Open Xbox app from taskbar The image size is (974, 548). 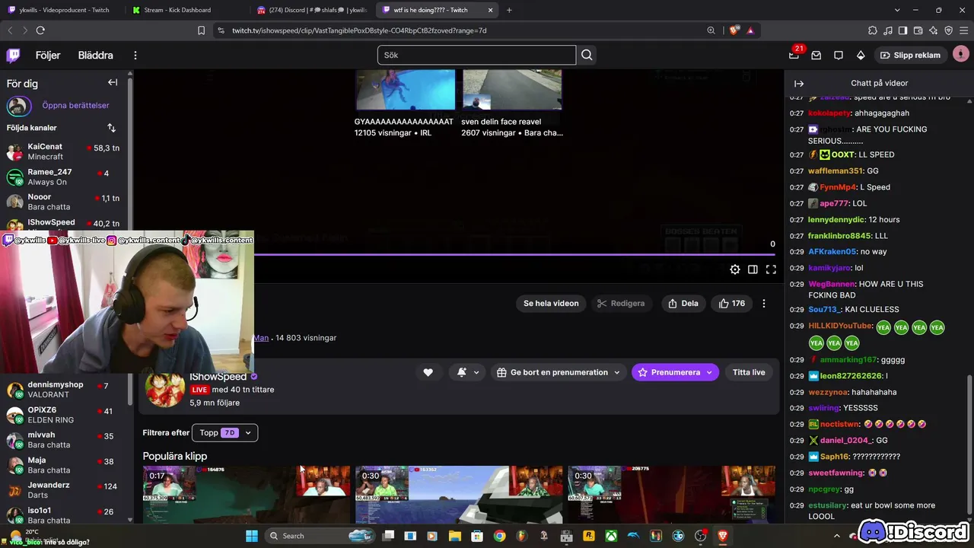coord(611,536)
